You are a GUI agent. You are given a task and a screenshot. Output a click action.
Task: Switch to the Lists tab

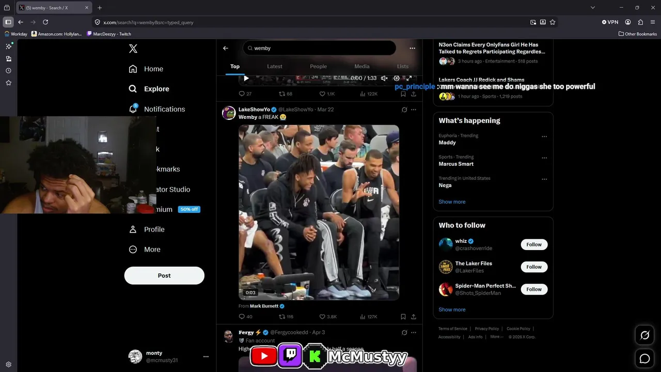pyautogui.click(x=403, y=66)
